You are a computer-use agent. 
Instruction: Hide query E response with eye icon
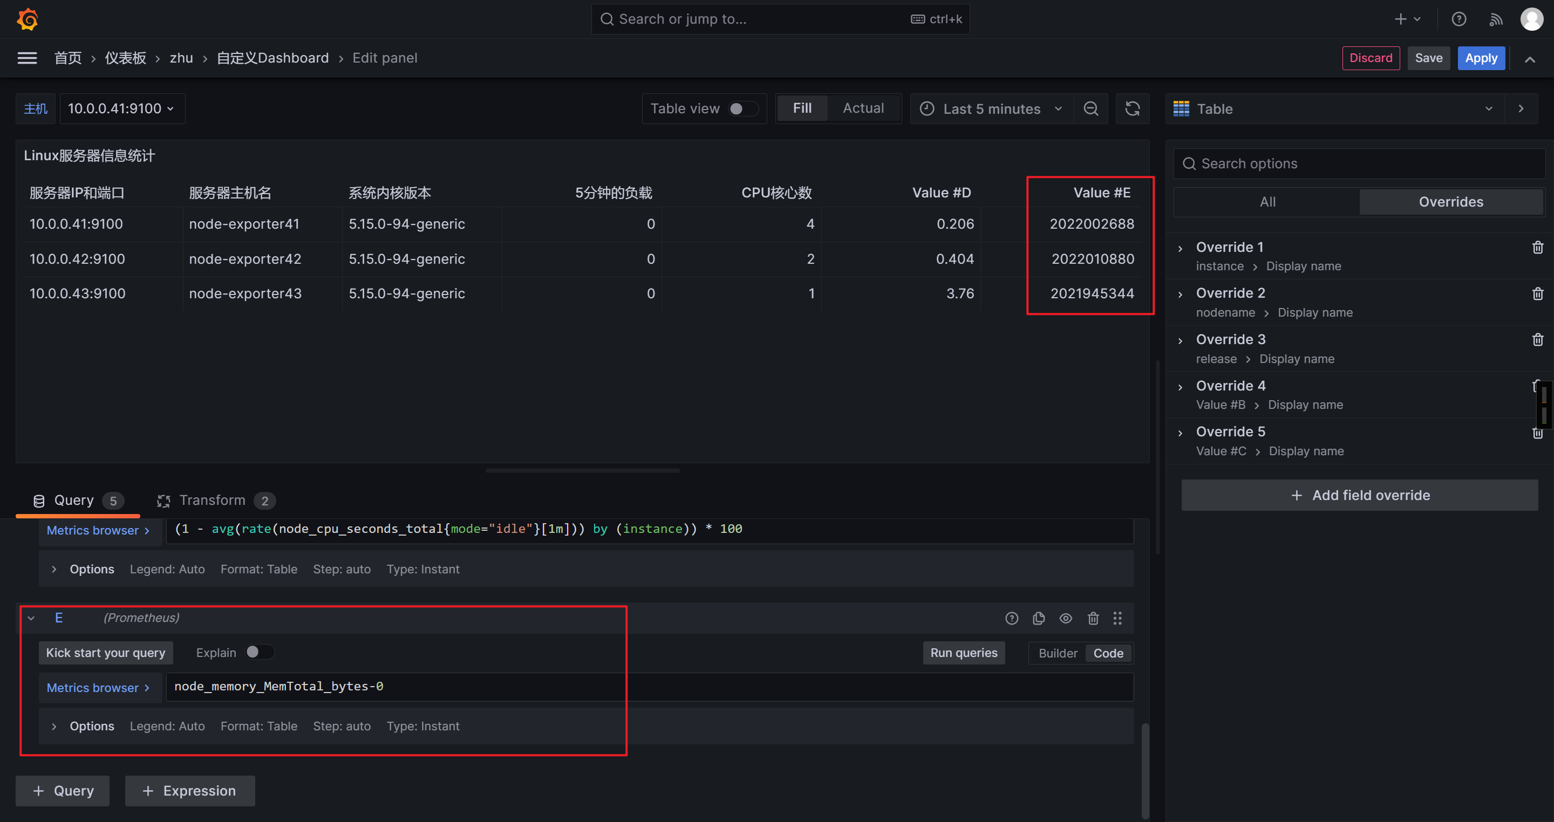point(1065,618)
